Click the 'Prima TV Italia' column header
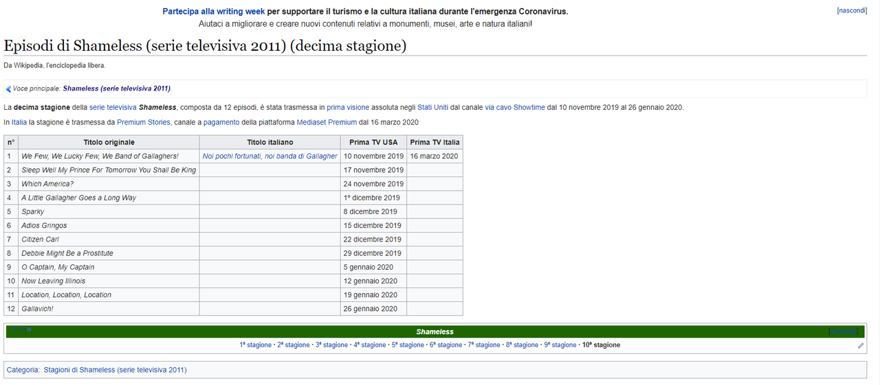Screen dimensions: 880x385 tap(434, 142)
